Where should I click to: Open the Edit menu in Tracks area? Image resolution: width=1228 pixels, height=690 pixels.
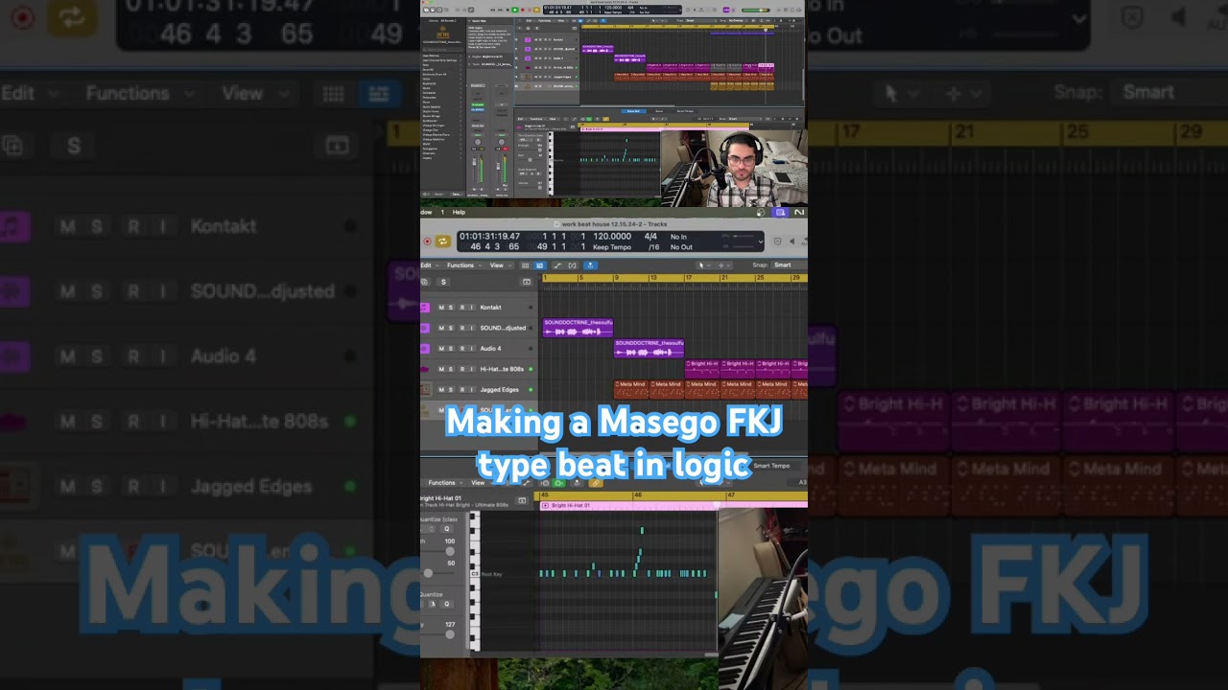(x=428, y=265)
